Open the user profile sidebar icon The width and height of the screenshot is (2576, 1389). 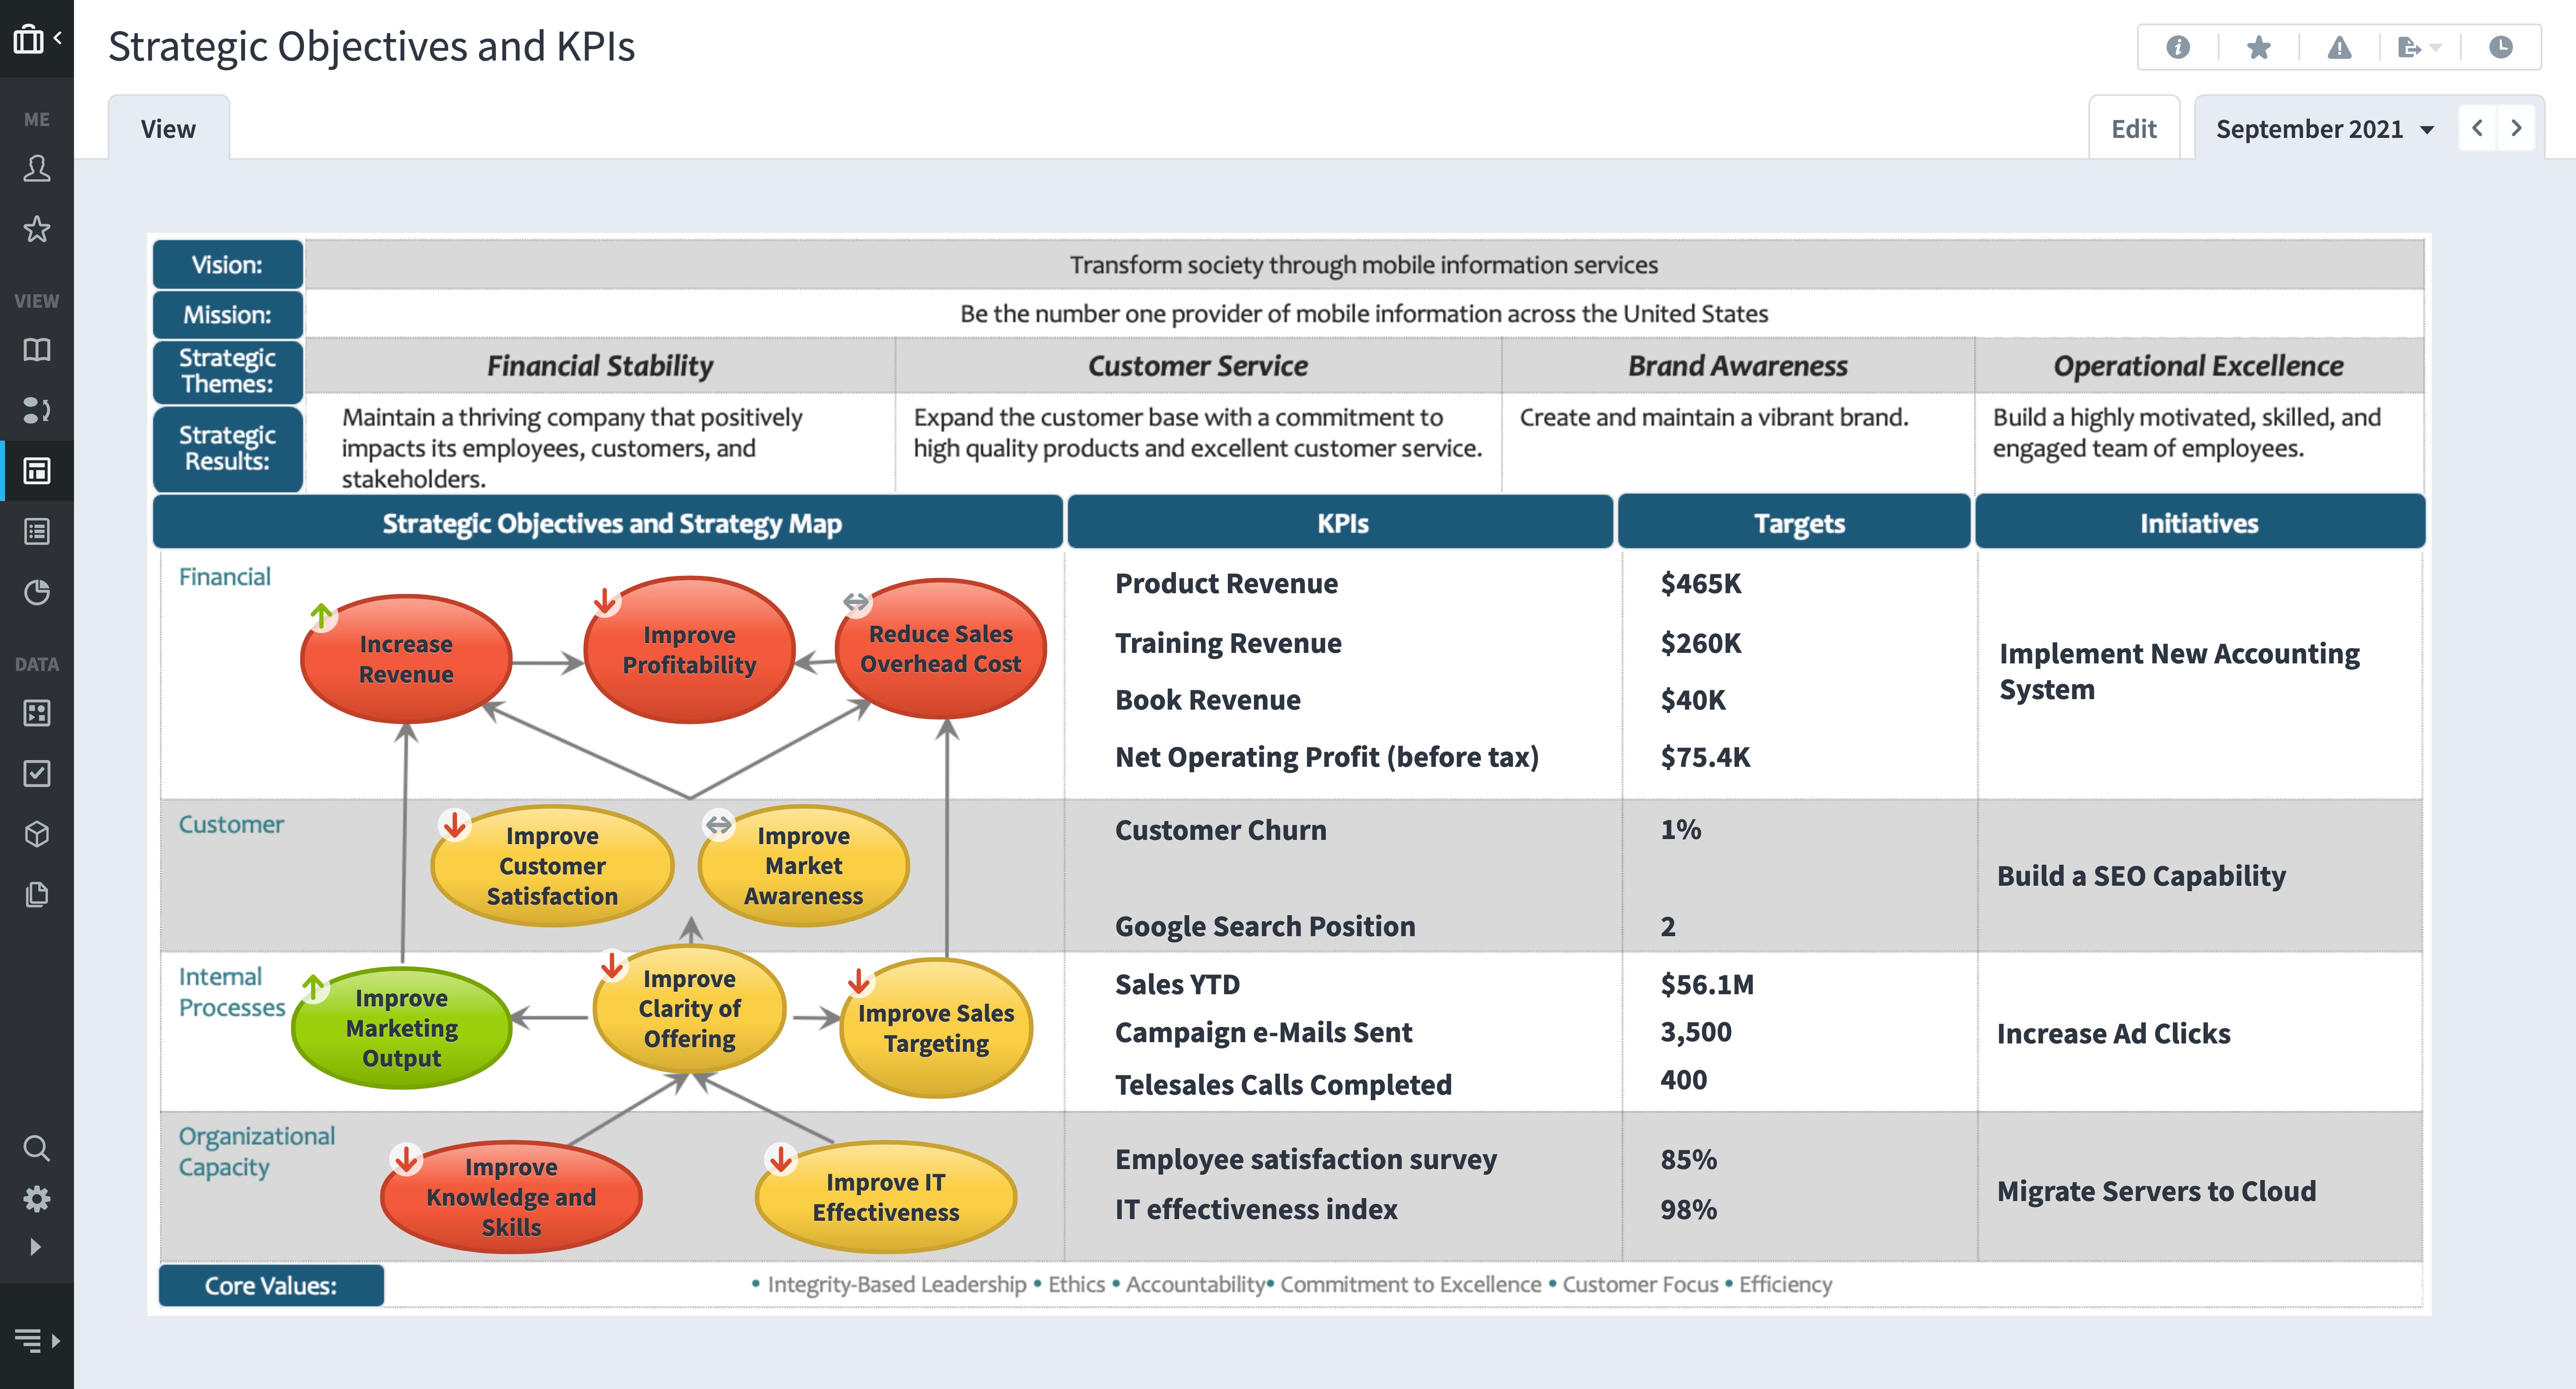tap(37, 168)
